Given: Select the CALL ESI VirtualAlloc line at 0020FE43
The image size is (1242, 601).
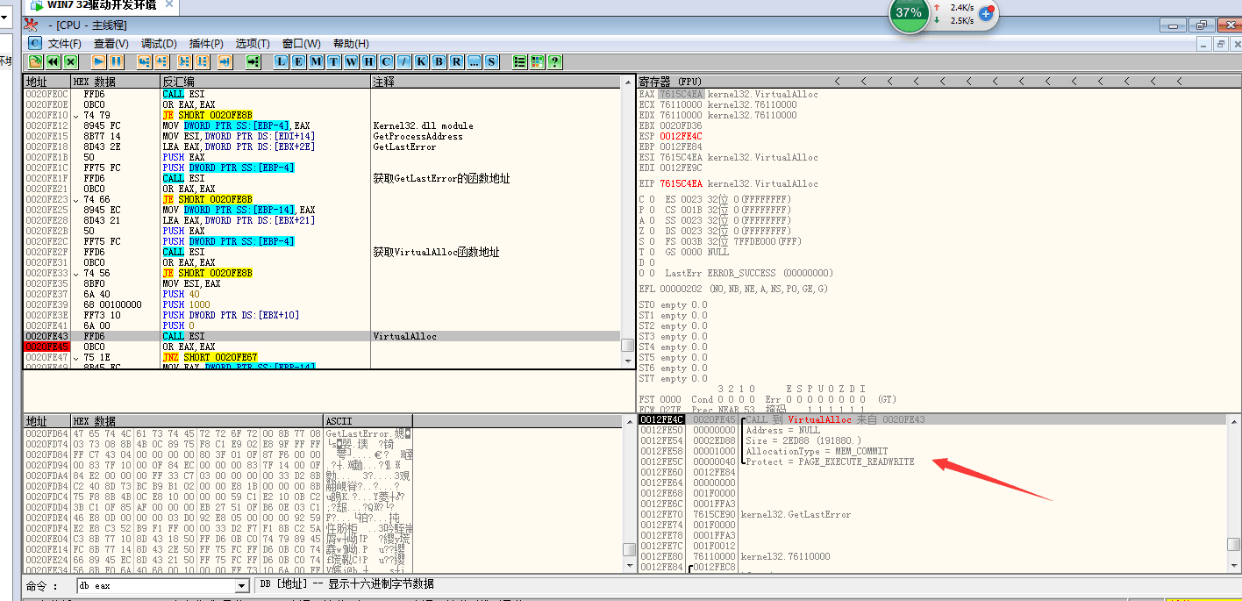Looking at the screenshot, I should (x=322, y=336).
